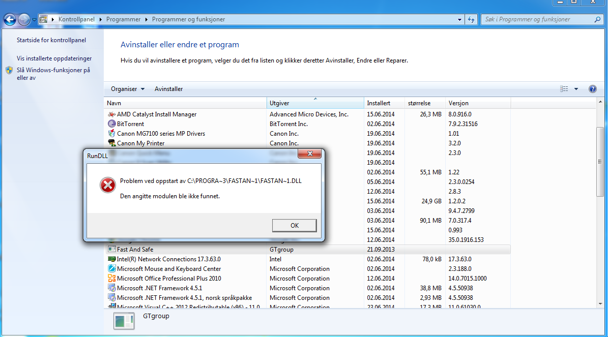
Task: Click the red error icon in RunDLL dialog
Action: [x=108, y=185]
